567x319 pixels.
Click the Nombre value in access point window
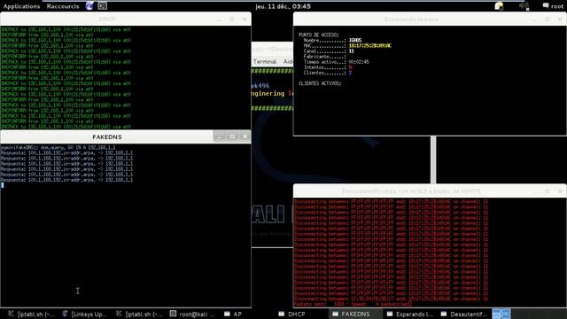[355, 40]
